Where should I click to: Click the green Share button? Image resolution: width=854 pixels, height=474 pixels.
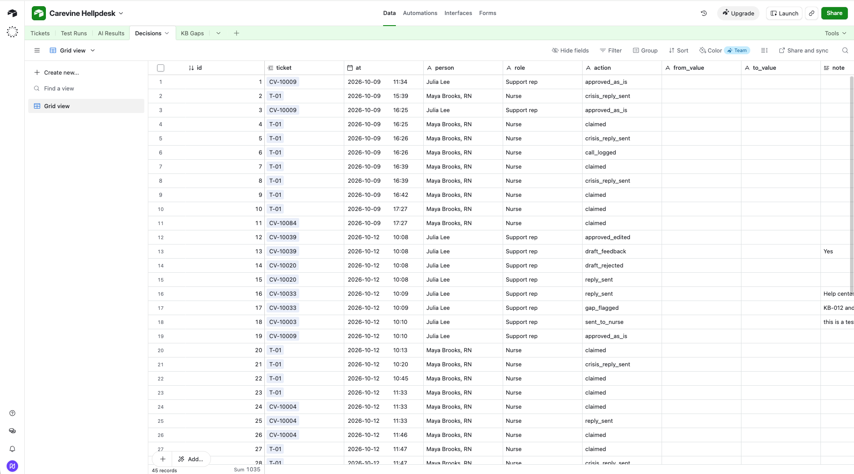[834, 13]
